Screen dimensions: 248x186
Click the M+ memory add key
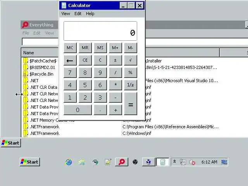click(115, 48)
